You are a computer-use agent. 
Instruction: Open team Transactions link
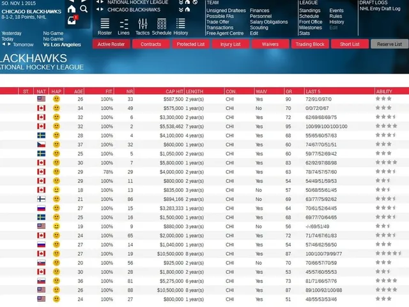(x=220, y=28)
